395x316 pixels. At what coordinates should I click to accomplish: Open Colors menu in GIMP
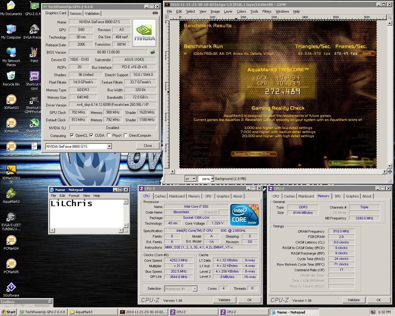241,11
